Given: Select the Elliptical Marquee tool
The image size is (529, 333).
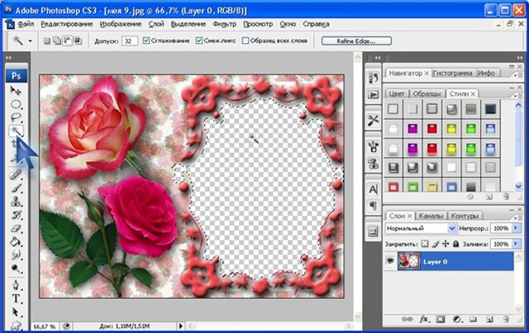Looking at the screenshot, I should tap(16, 105).
